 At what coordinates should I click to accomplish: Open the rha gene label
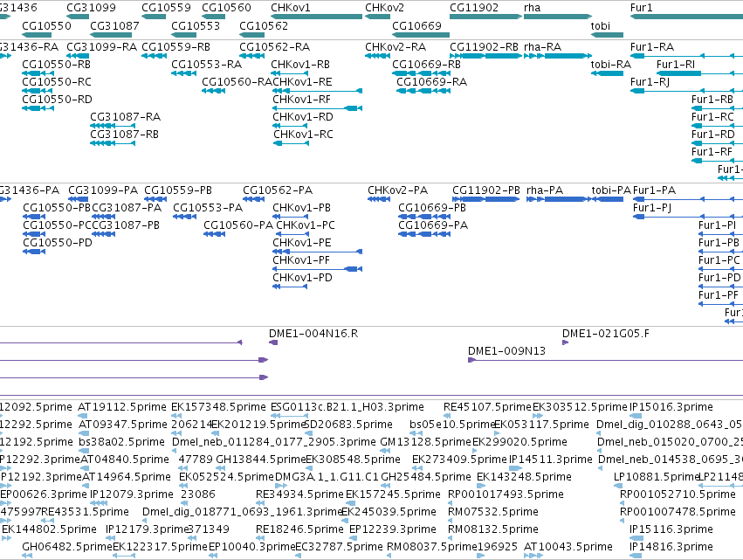point(532,8)
